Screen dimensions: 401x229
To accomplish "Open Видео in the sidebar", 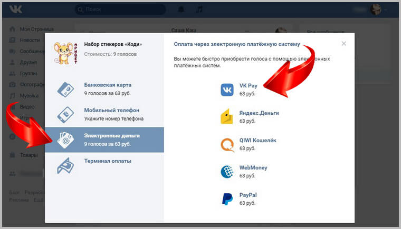I will click(27, 107).
